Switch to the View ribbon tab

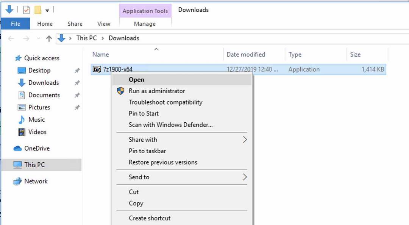pyautogui.click(x=104, y=24)
